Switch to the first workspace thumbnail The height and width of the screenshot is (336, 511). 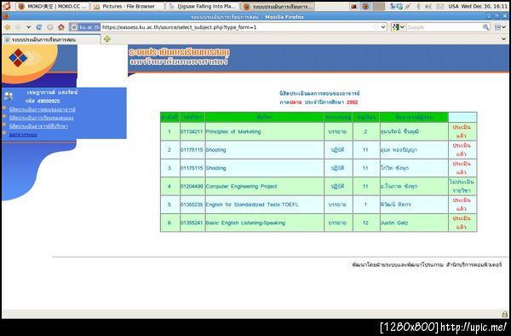coord(353,6)
